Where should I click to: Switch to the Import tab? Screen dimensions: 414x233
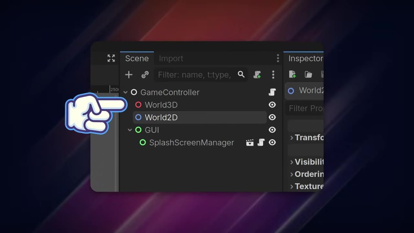pyautogui.click(x=171, y=59)
